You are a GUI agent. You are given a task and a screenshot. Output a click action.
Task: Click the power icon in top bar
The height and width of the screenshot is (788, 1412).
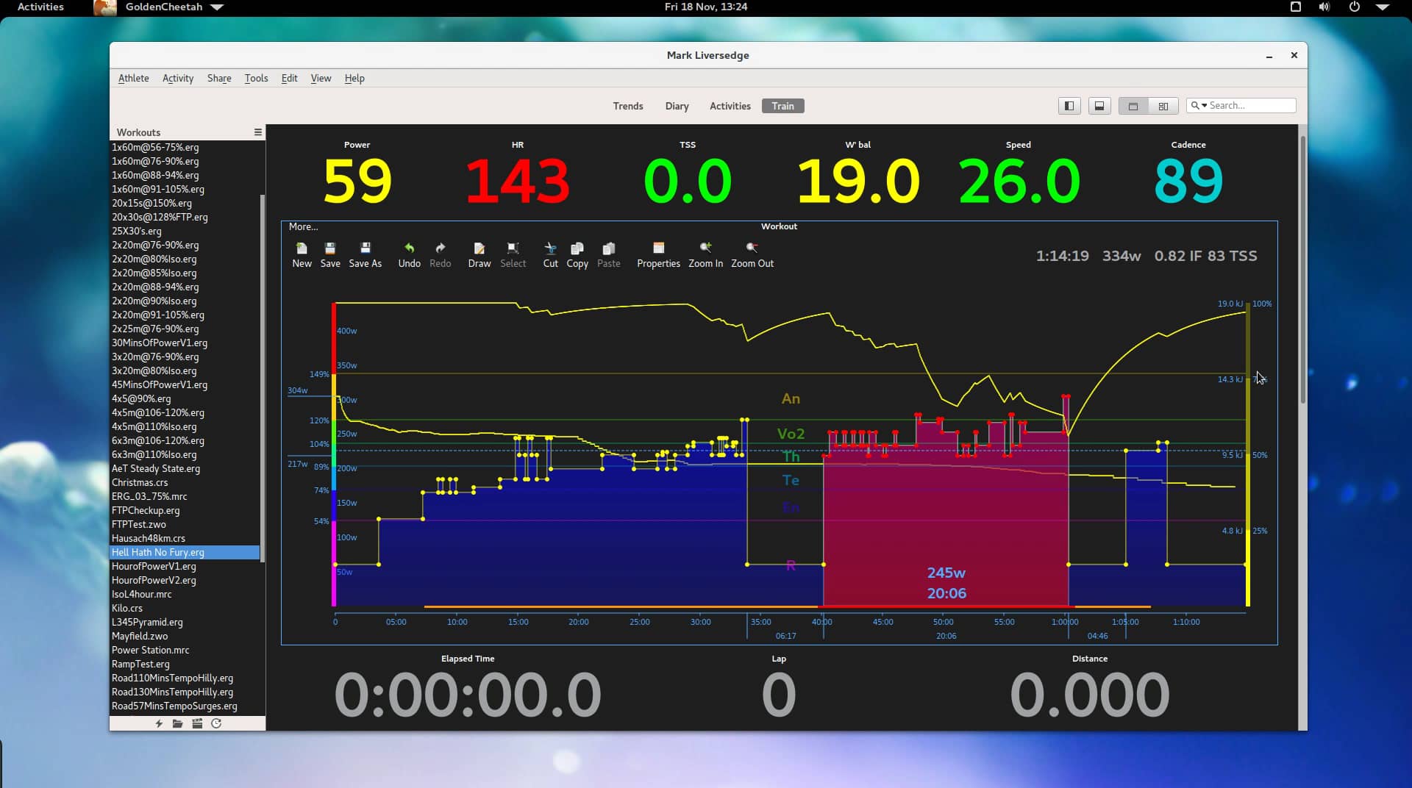point(1354,7)
